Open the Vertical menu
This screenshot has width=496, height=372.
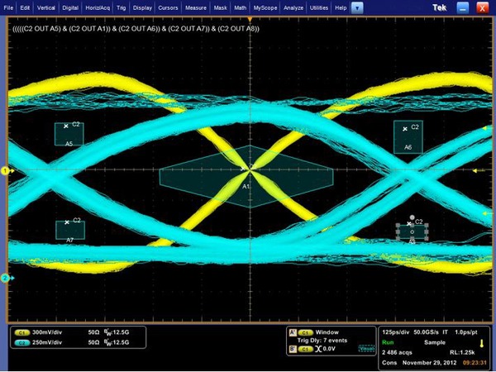point(46,7)
